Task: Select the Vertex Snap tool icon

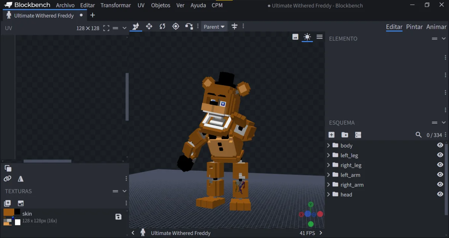Action: pos(189,27)
